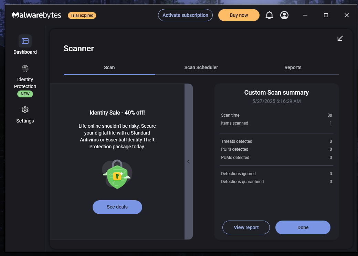Switch to the Scan Scheduler tab
The width and height of the screenshot is (358, 256).
[201, 67]
